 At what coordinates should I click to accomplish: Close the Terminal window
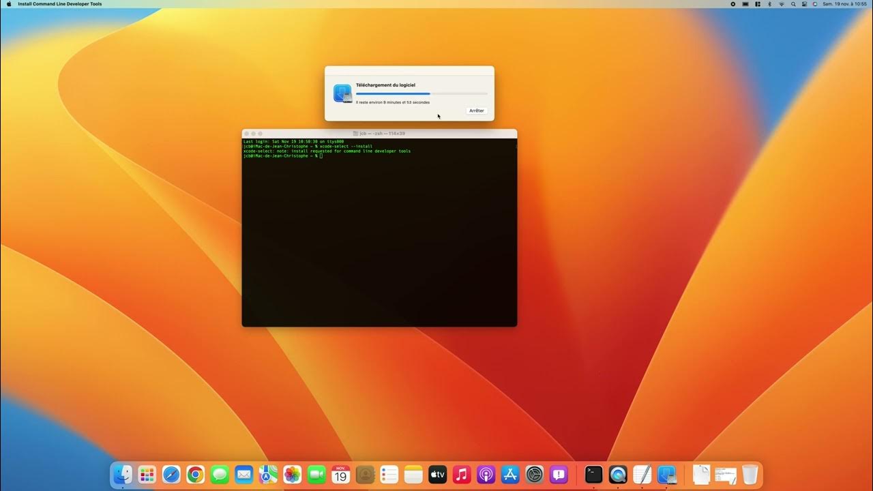246,133
